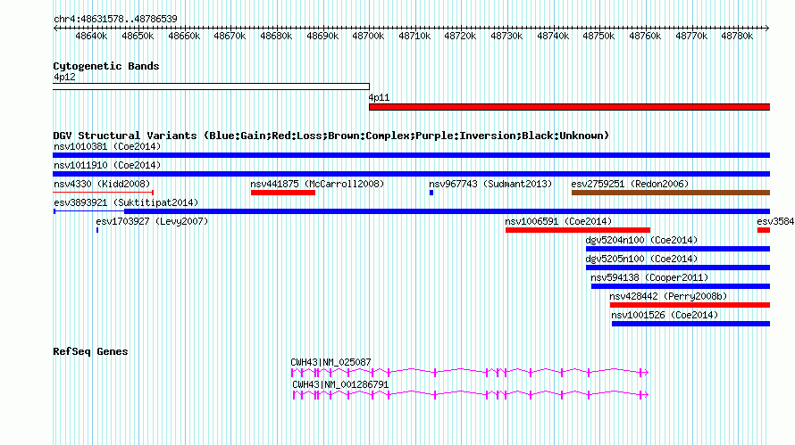The width and height of the screenshot is (795, 445).
Task: Select the blue nsv1001526 gain bar
Action: (691, 324)
